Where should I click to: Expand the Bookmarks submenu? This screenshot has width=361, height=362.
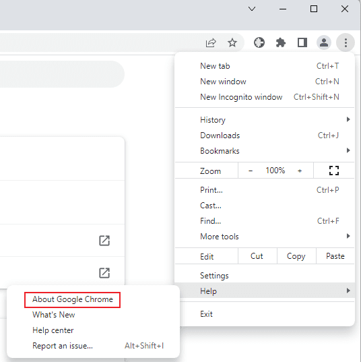tap(265, 151)
